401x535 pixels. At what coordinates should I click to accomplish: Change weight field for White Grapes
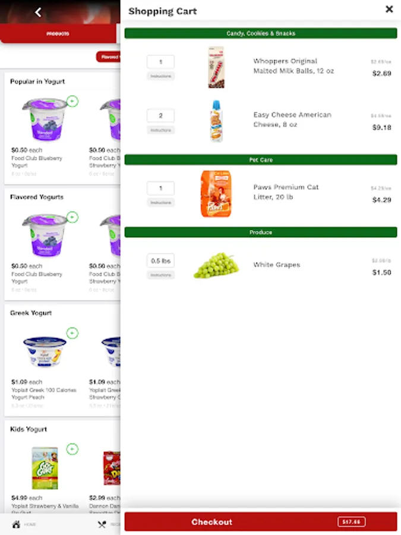160,261
